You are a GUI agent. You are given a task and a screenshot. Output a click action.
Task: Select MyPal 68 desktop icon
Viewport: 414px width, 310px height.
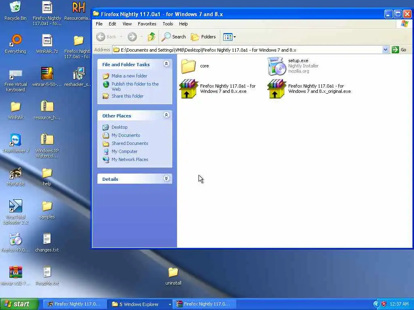click(15, 176)
